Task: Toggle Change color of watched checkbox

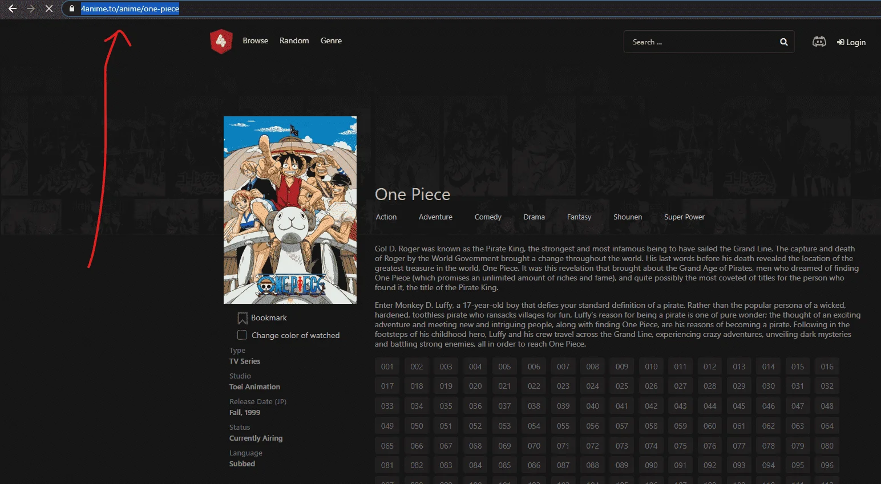Action: pyautogui.click(x=242, y=335)
